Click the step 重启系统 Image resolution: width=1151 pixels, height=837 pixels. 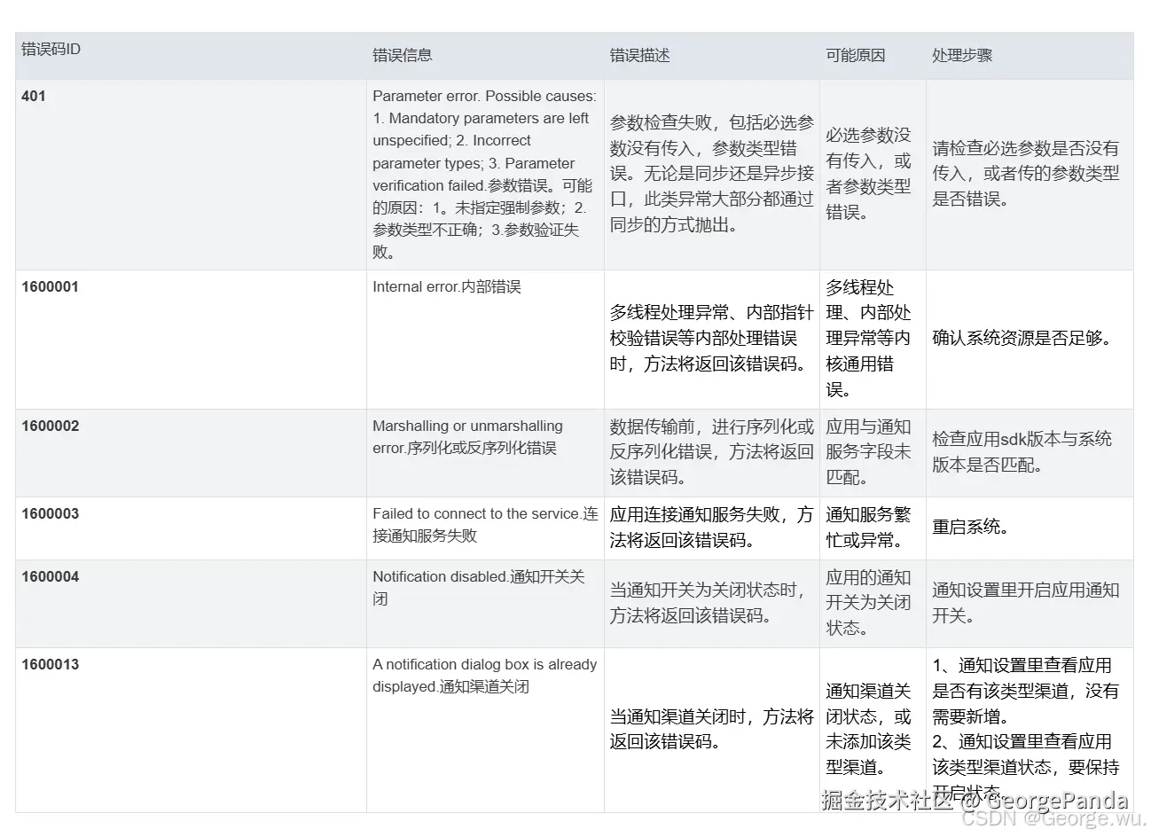[1030, 528]
